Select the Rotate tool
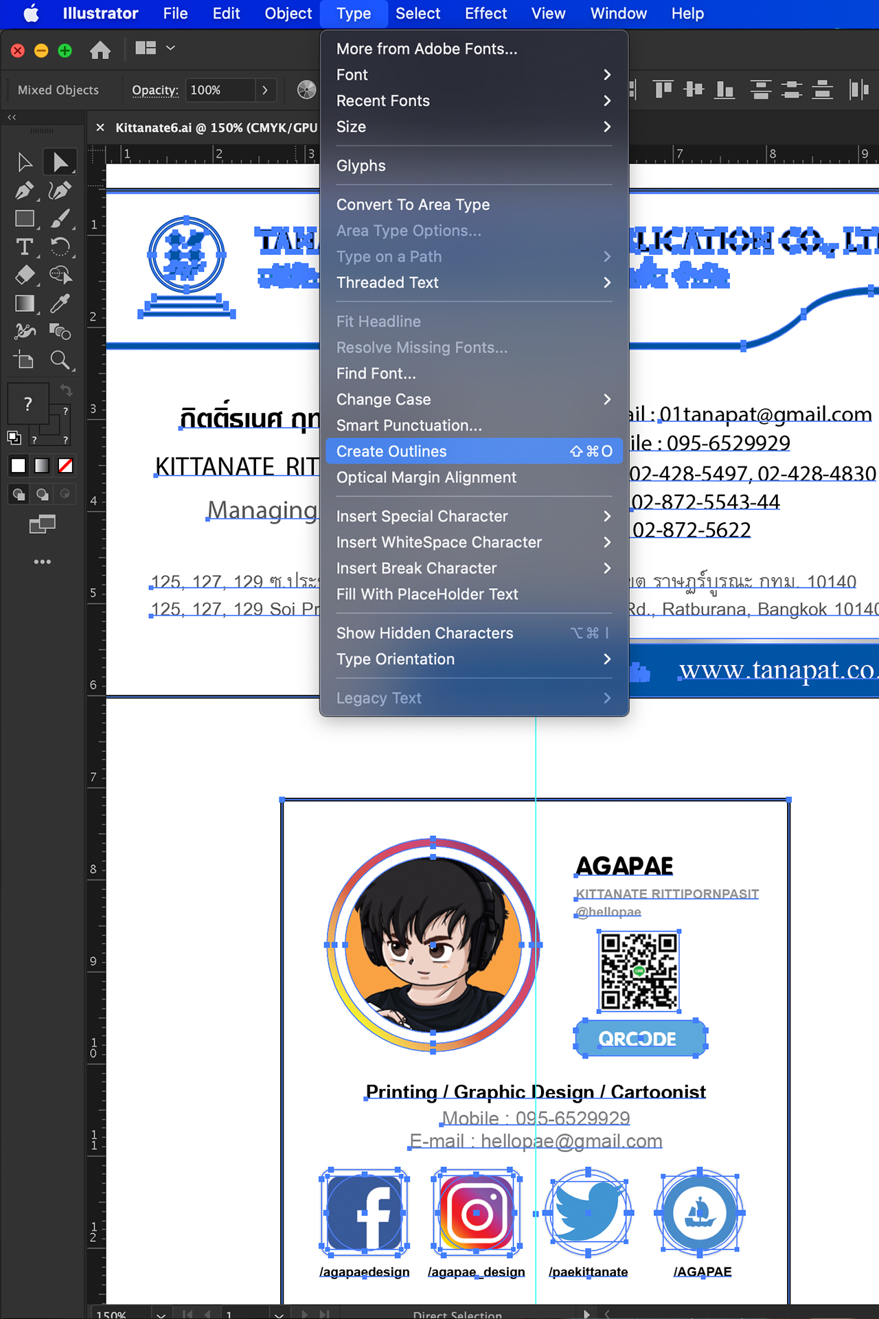 [60, 247]
